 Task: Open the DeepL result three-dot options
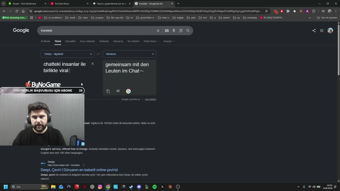(x=84, y=165)
